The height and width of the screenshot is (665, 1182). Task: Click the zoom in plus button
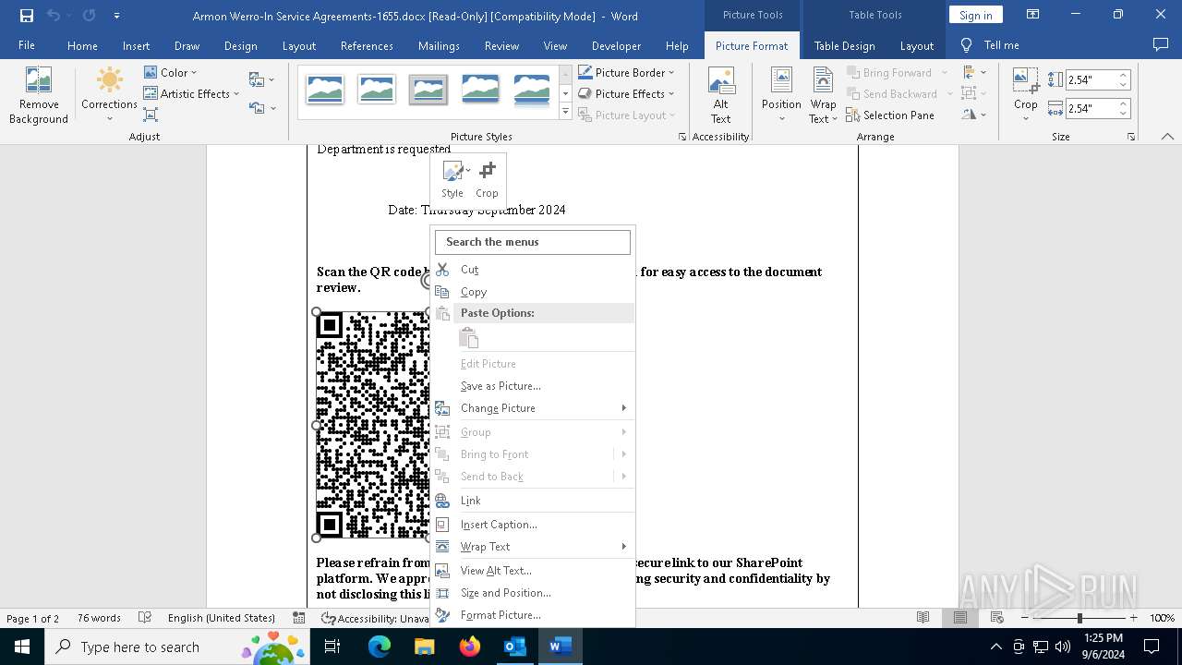point(1133,618)
